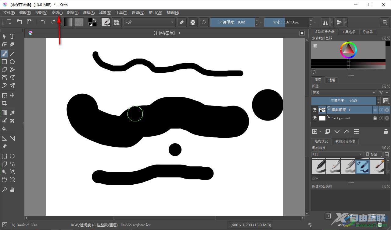391x230 pixels.
Task: Delete layer with the trash icon
Action: 386,131
